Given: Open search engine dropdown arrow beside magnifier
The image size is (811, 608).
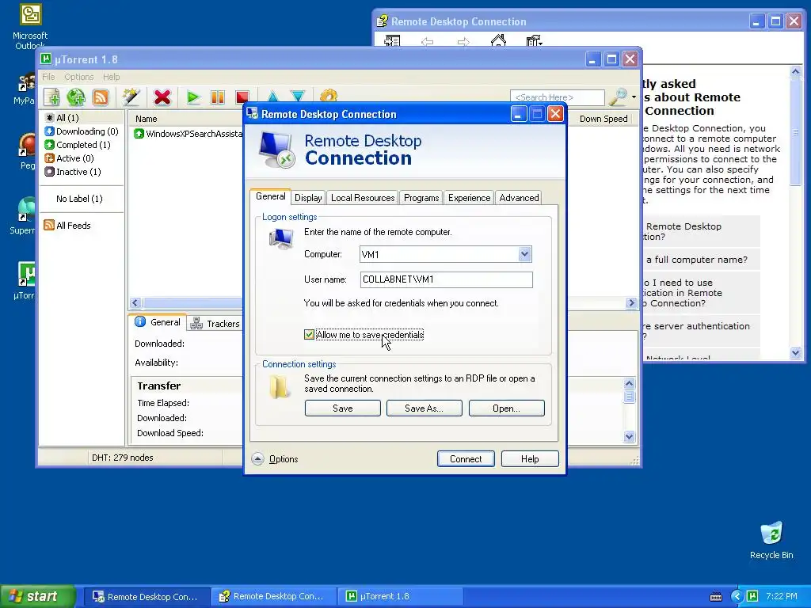Looking at the screenshot, I should tap(634, 97).
